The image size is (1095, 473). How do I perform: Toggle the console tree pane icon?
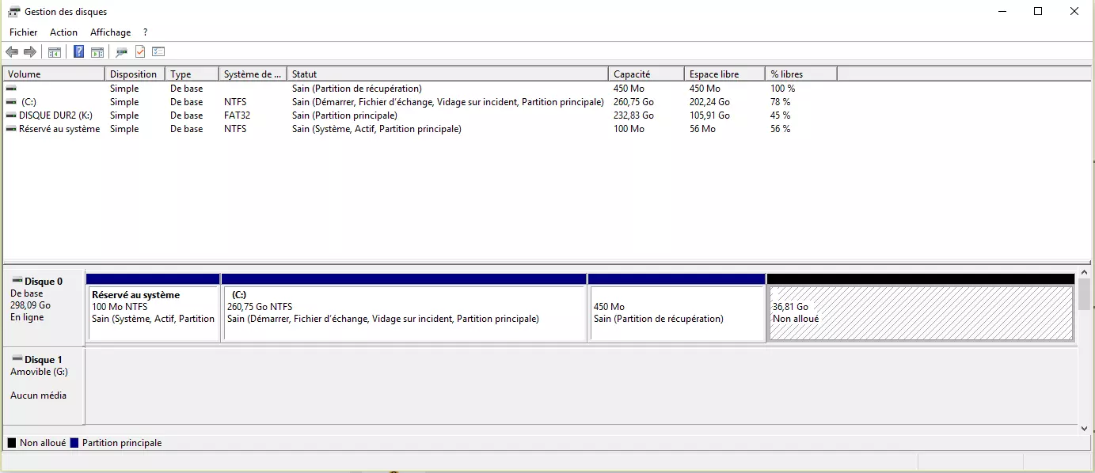55,52
